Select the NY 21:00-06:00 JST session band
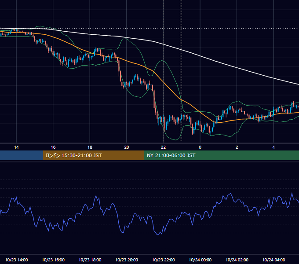This screenshot has height=264, width=299. 221,155
